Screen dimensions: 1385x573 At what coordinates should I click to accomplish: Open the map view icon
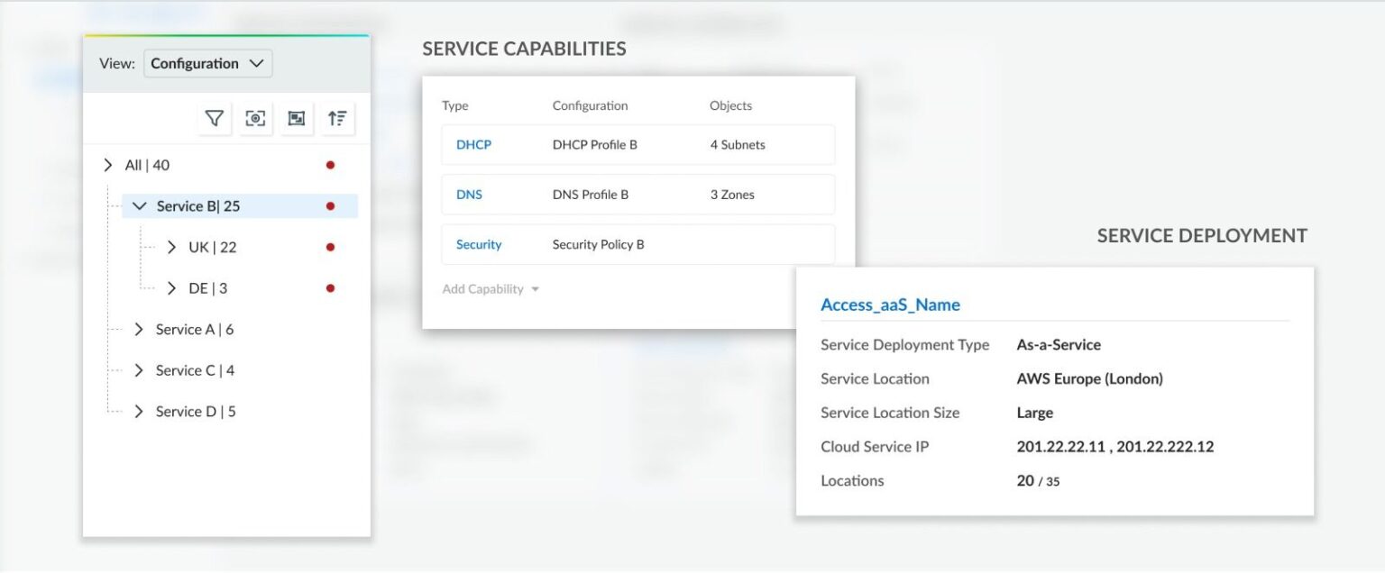pyautogui.click(x=297, y=117)
